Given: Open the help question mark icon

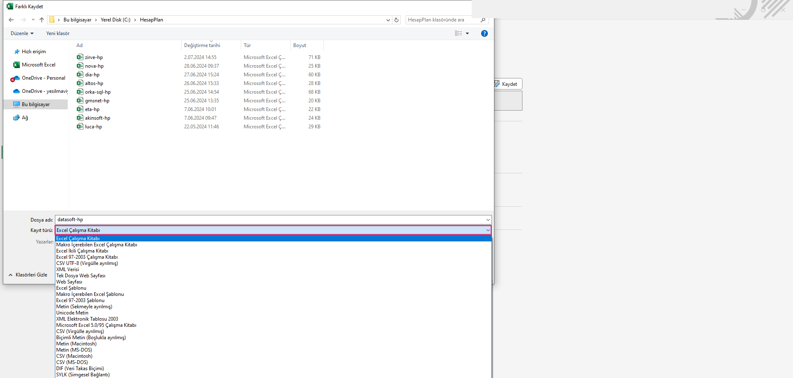Looking at the screenshot, I should tap(484, 33).
